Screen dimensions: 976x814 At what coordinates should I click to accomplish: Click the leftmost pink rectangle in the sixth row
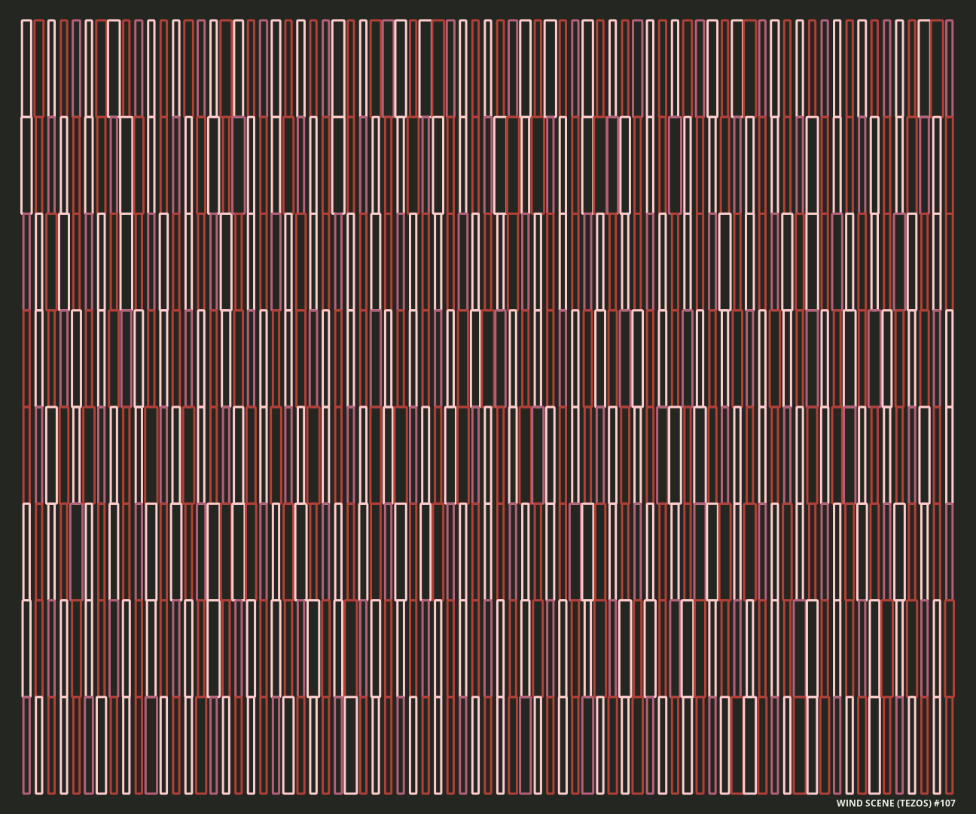[x=26, y=552]
